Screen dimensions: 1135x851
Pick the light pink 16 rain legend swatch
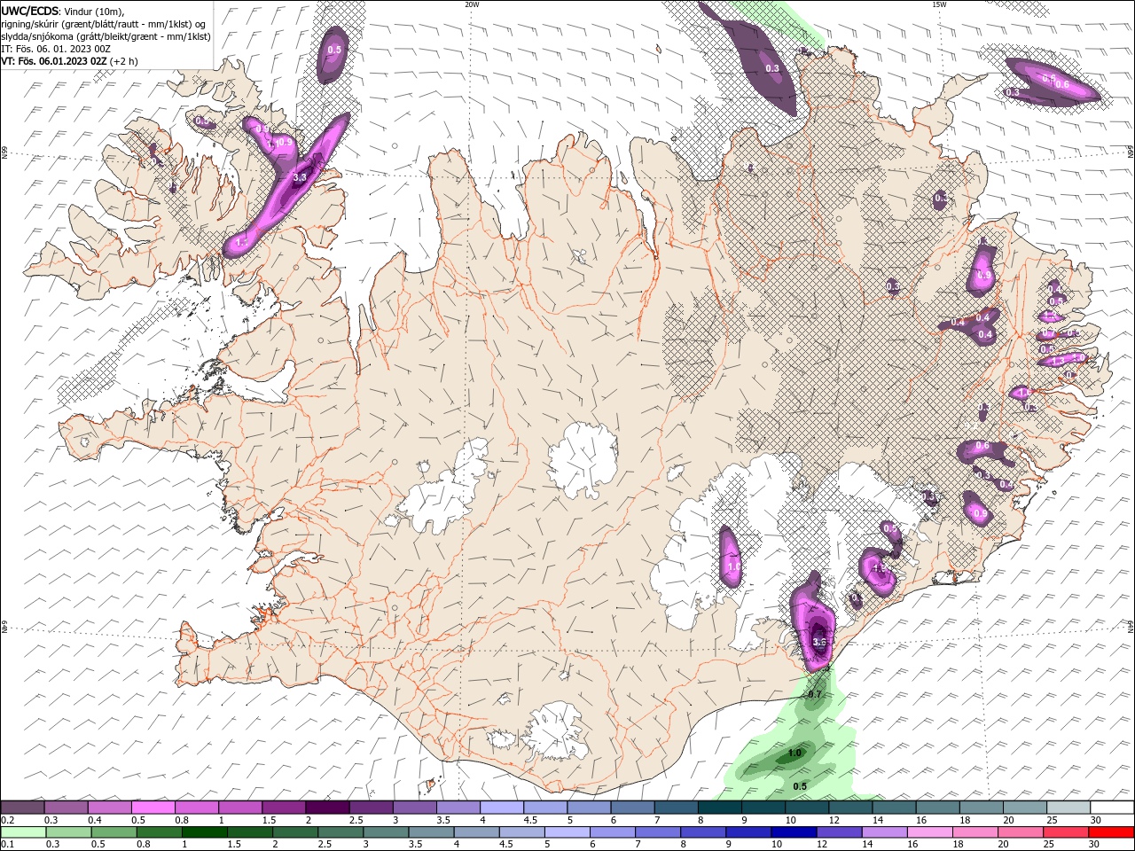click(x=929, y=832)
